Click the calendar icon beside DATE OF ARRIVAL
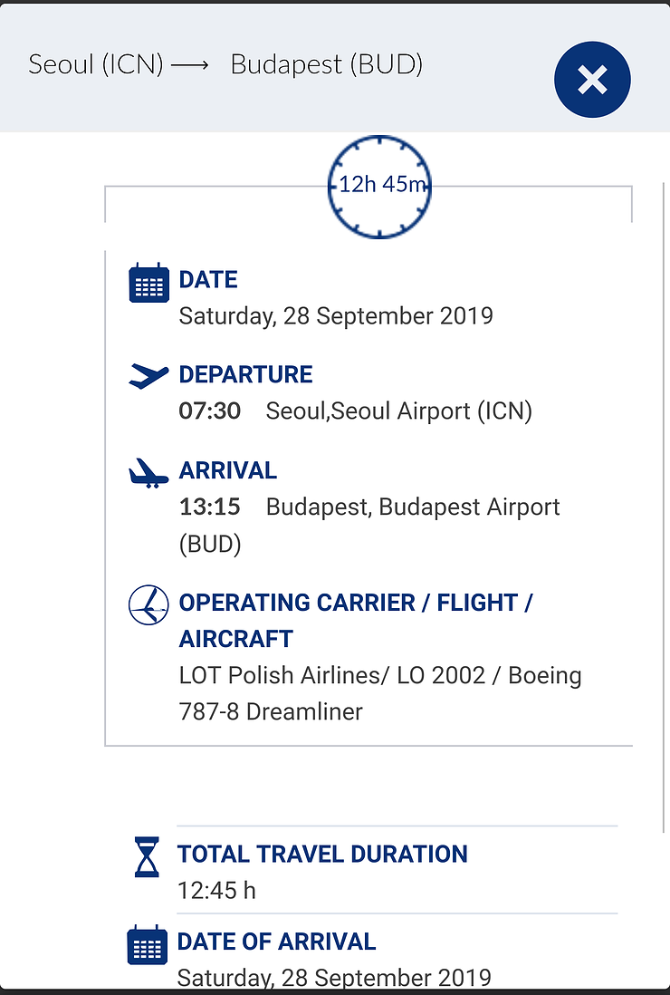This screenshot has height=995, width=670. (147, 945)
